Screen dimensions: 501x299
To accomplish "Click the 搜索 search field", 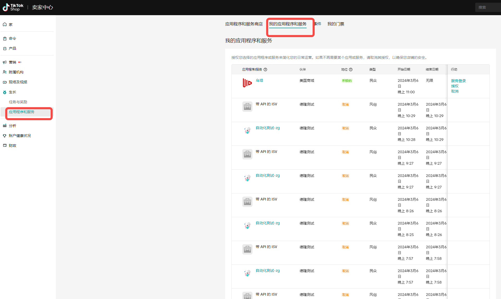I will tap(487, 7).
